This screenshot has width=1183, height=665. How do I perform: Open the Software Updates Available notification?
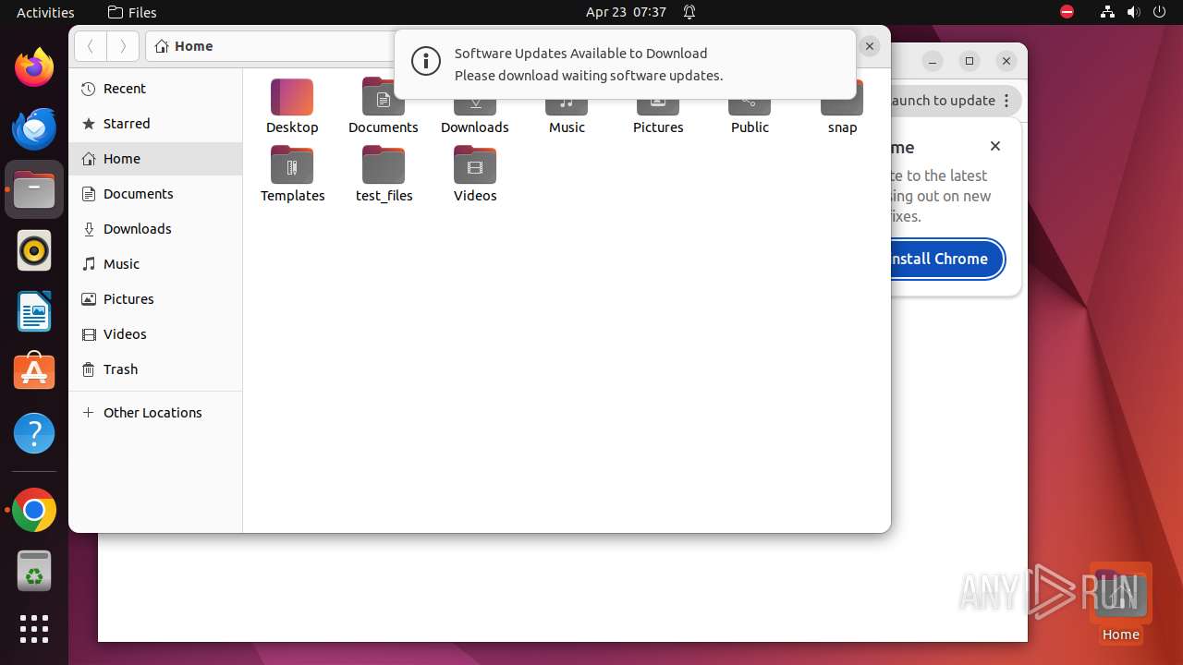(625, 65)
